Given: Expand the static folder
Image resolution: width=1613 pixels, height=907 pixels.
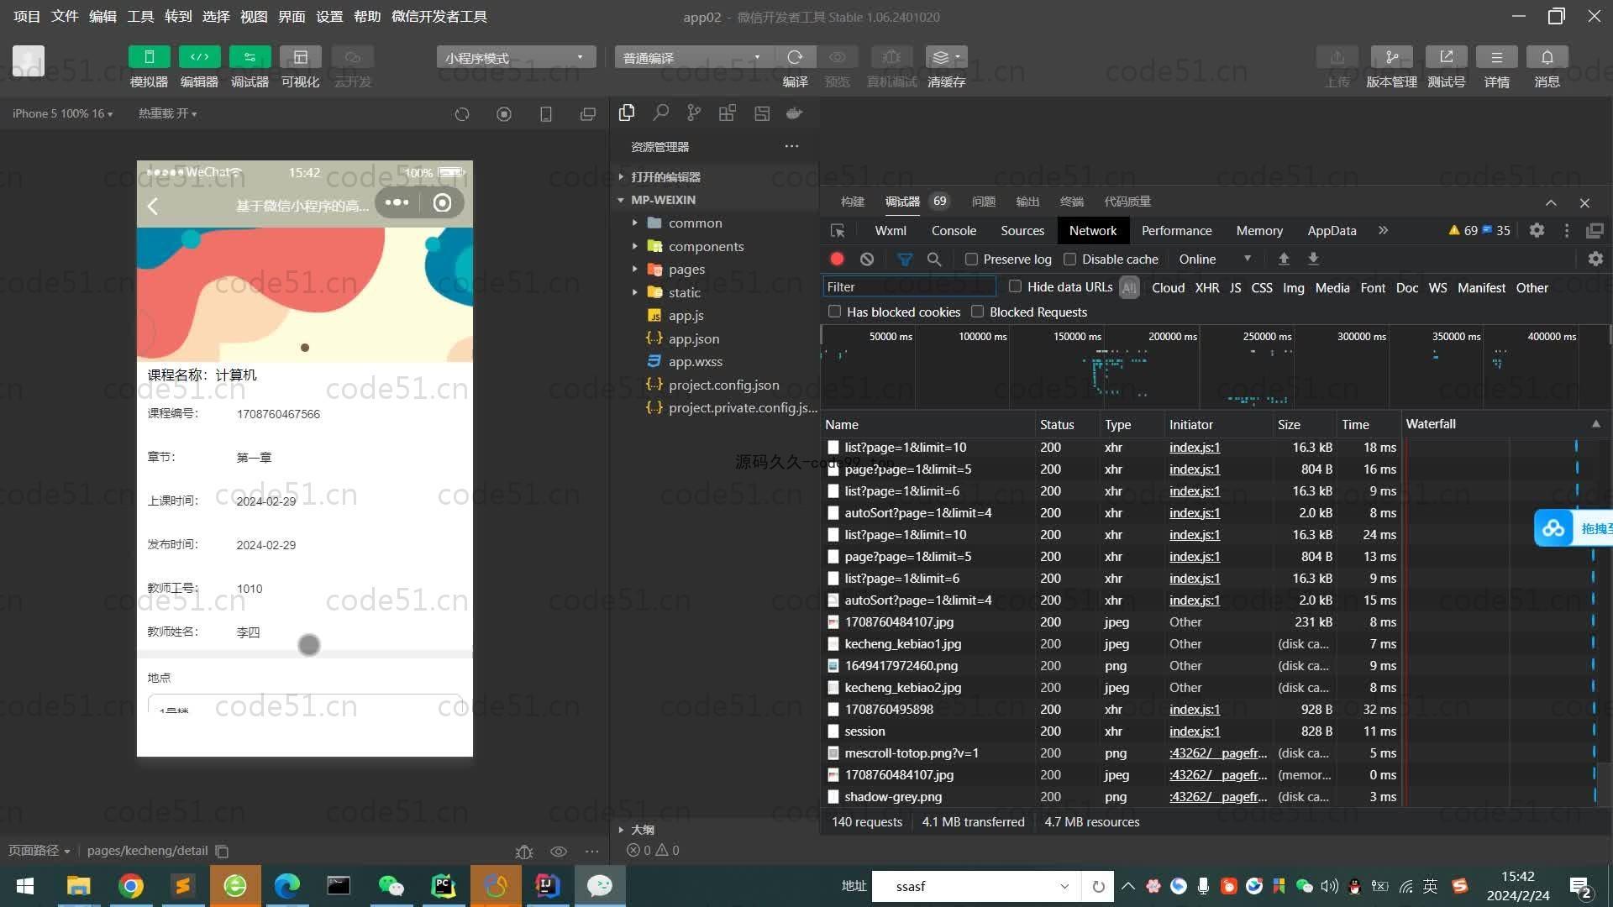Looking at the screenshot, I should coord(684,292).
